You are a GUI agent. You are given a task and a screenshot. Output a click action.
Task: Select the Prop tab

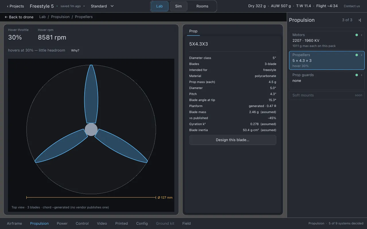pos(193,31)
